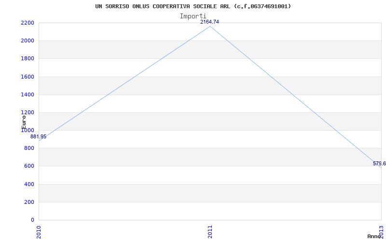Click the 2011 x-axis year label
Screen dimensions: 386x241
210,232
